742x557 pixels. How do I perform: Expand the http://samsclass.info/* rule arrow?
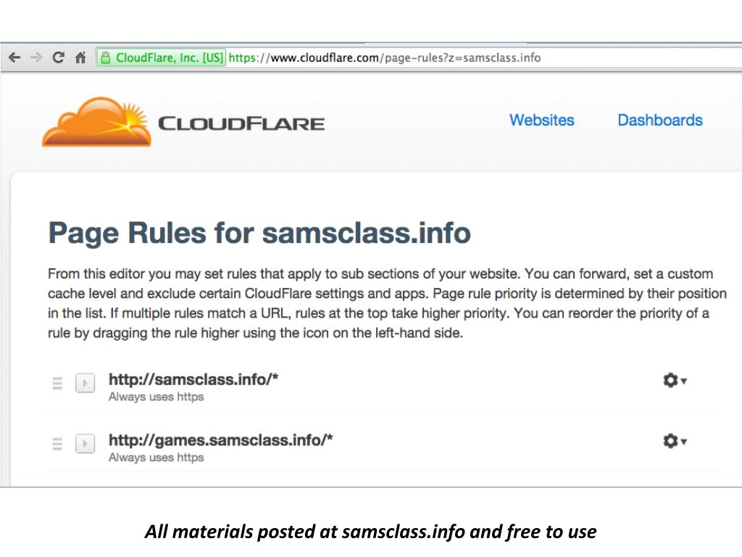[86, 383]
